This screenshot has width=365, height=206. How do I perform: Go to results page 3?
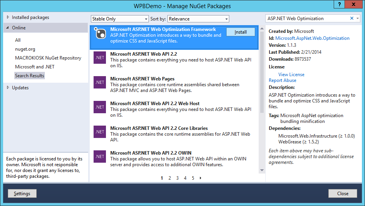[x=177, y=178]
